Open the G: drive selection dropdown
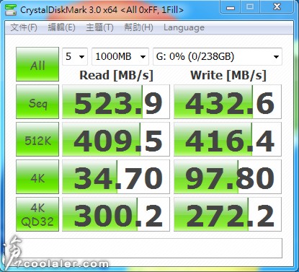Viewport: 299px width, 272px height. tap(218, 57)
